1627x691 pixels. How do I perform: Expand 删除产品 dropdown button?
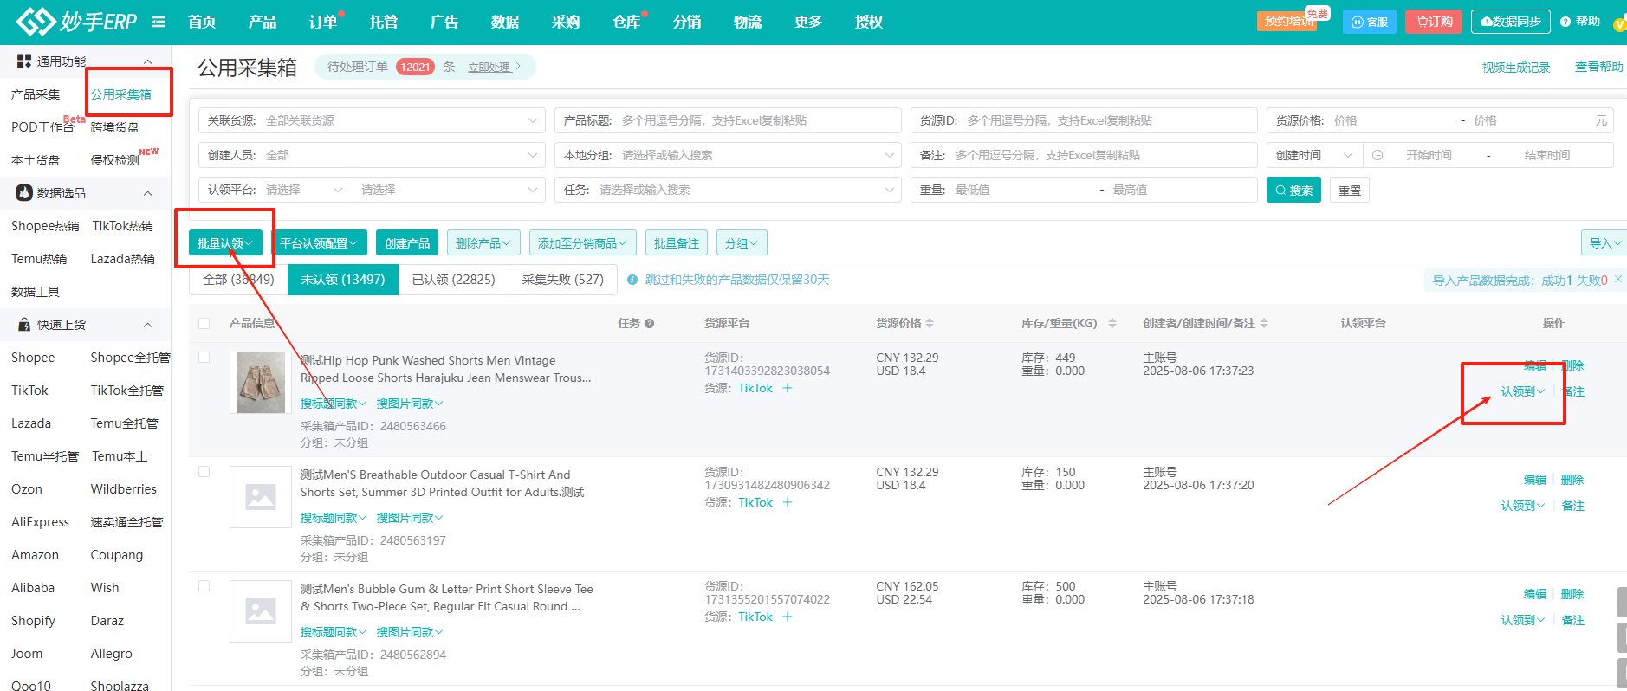coord(483,243)
